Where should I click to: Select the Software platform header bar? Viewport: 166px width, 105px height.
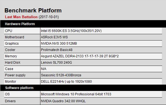[83, 88]
